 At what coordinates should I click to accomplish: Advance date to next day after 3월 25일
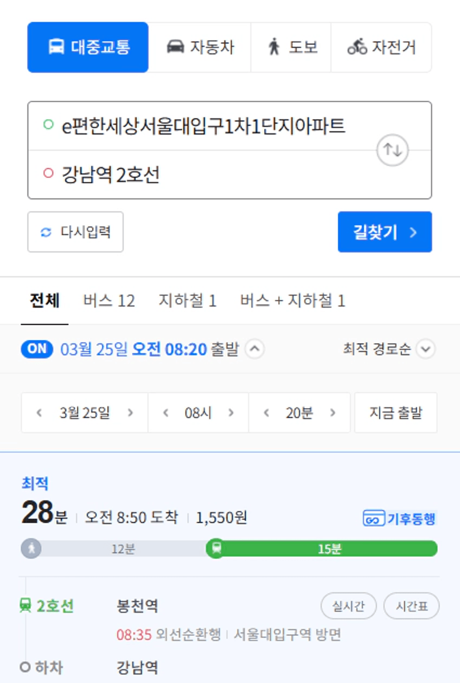click(x=130, y=413)
